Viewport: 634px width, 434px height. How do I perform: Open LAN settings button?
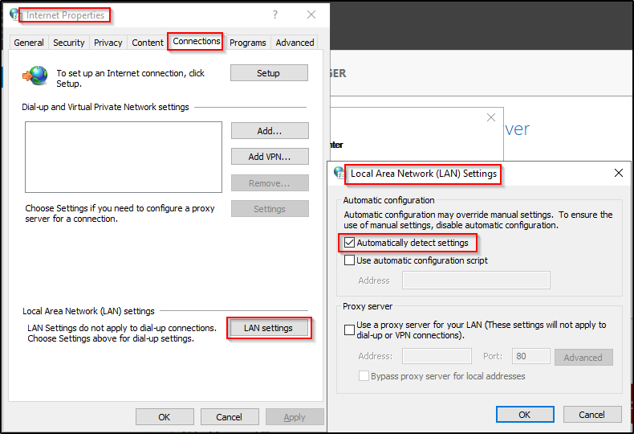pos(269,328)
